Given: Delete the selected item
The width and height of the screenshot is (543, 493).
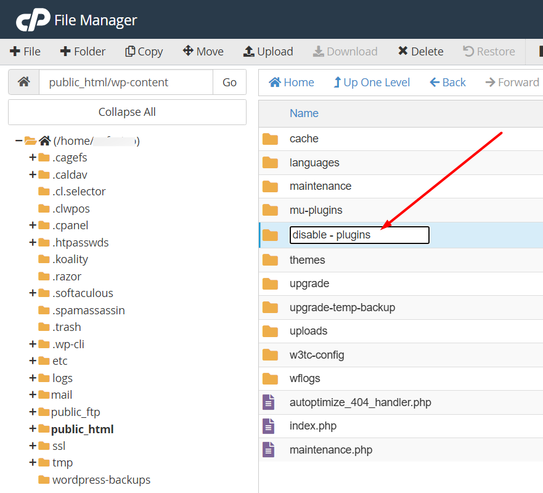Looking at the screenshot, I should point(421,52).
